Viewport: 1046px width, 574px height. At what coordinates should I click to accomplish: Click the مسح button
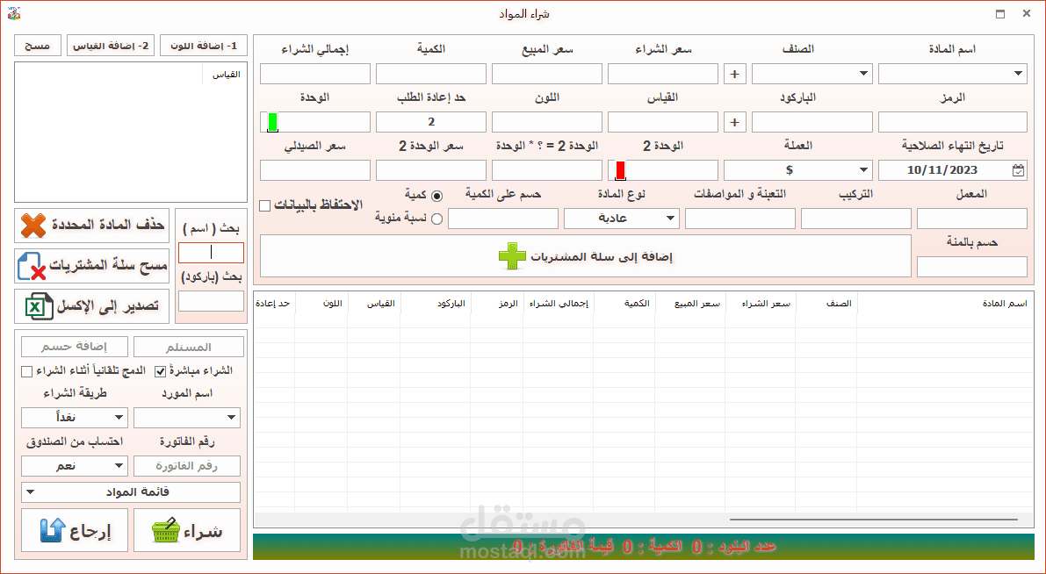pyautogui.click(x=38, y=46)
